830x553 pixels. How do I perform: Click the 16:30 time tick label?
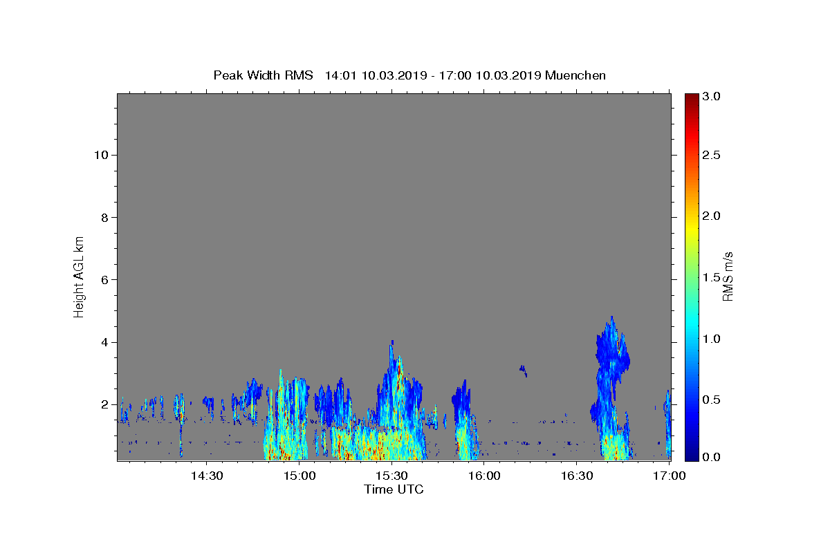(x=576, y=476)
